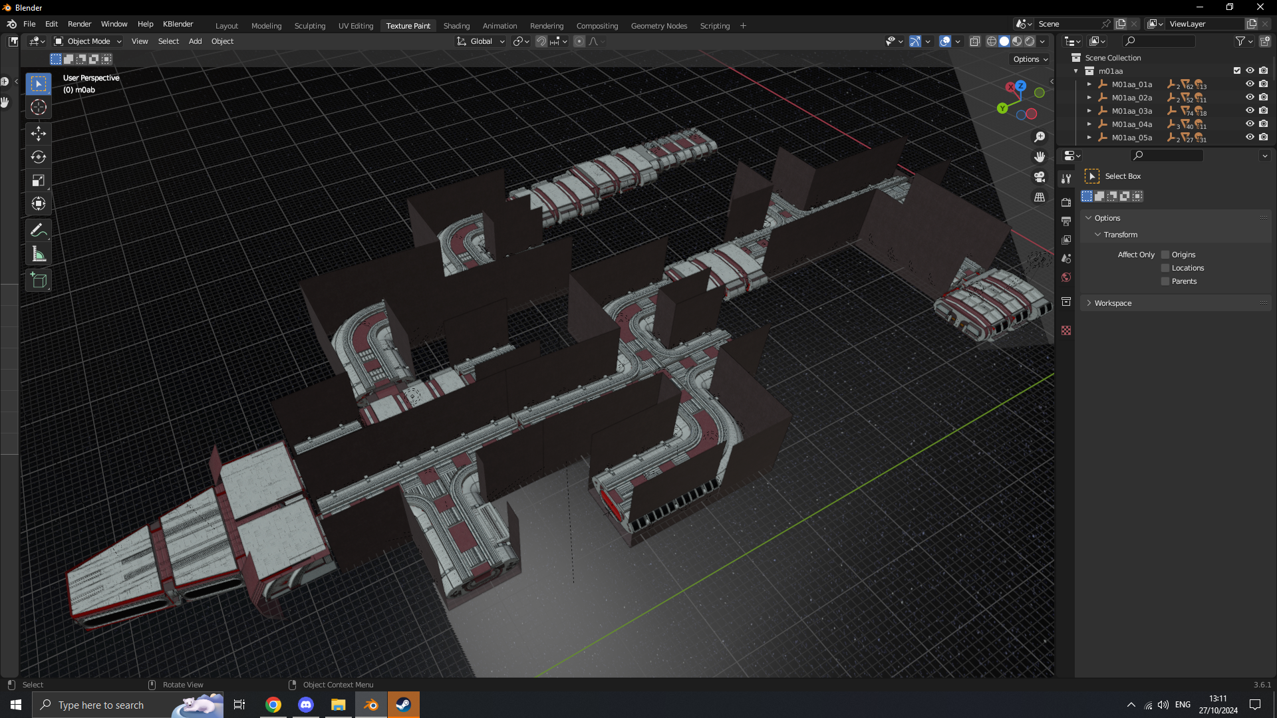1277x718 pixels.
Task: Hide M01aa_03a in viewport via eye
Action: point(1250,110)
